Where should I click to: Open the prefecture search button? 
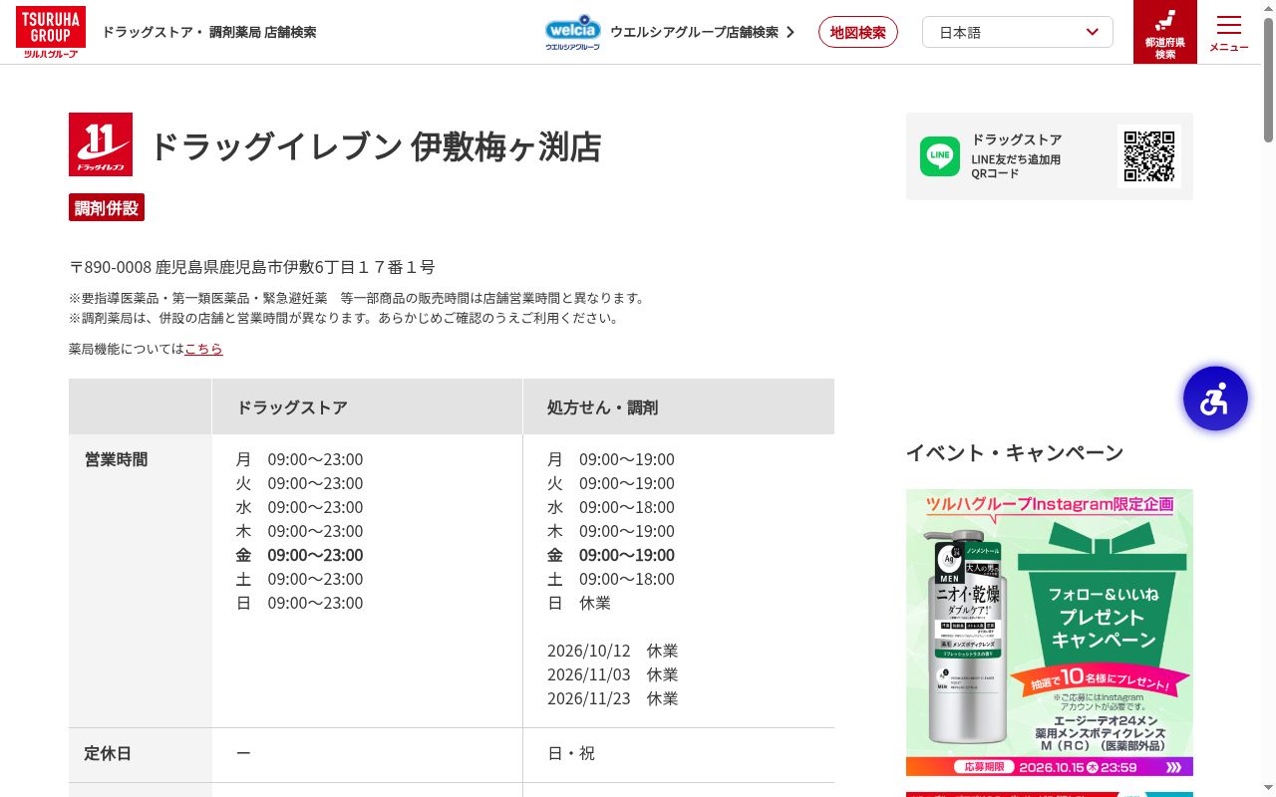click(x=1165, y=32)
